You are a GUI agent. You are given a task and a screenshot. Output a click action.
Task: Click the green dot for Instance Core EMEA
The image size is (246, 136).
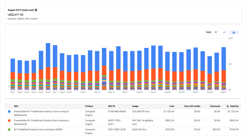[x=10, y=129]
